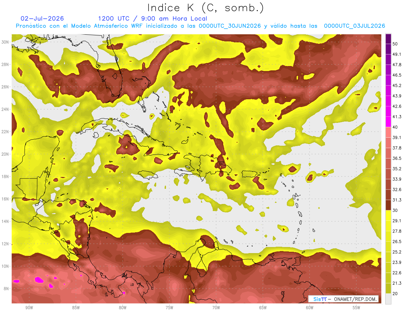Viewport: 404px width, 312px height.
Task: Click the "31.3" color scale value
Action: point(397,200)
